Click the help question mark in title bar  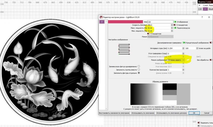[202, 17]
